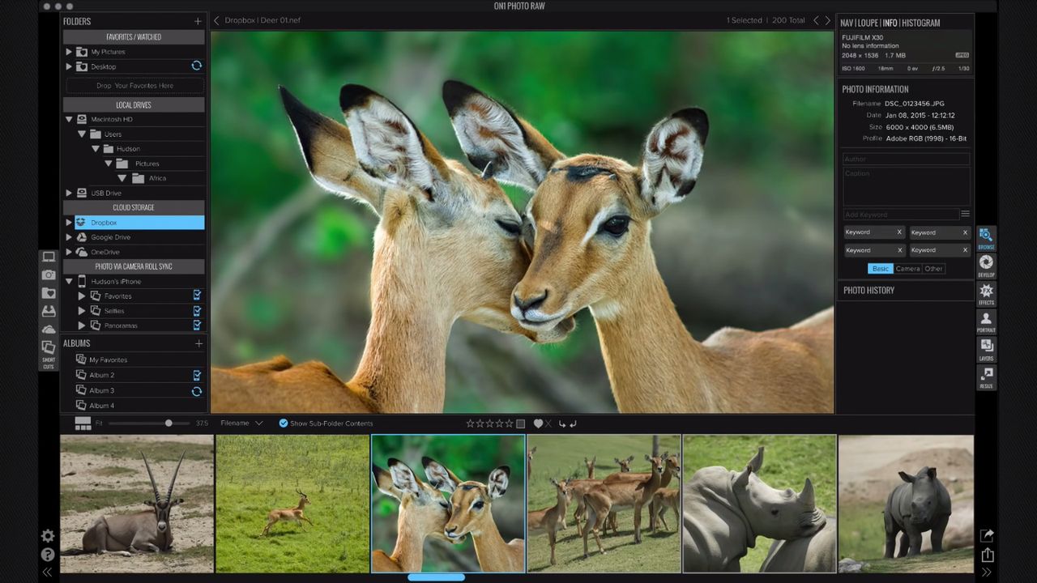Image resolution: width=1037 pixels, height=583 pixels.
Task: Collapse the Macintosh HD drive
Action: tap(69, 119)
